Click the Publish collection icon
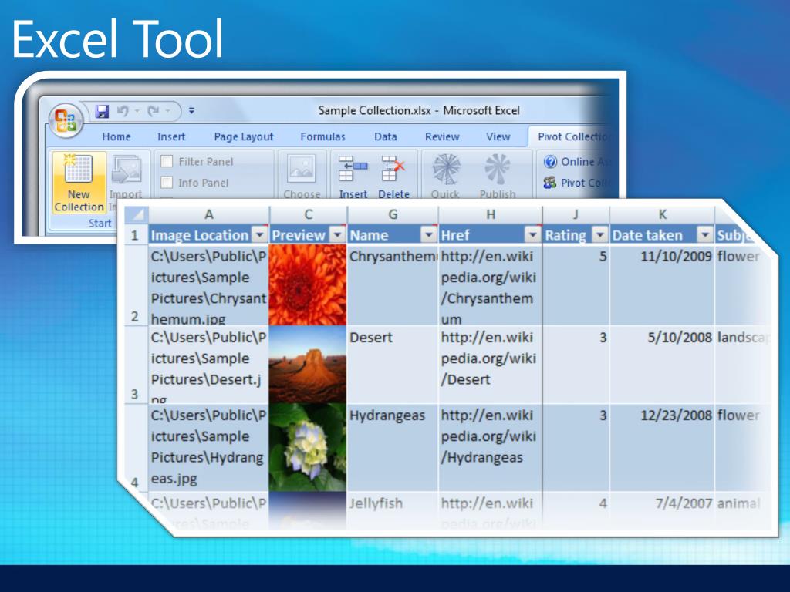The width and height of the screenshot is (790, 592). pyautogui.click(x=498, y=169)
